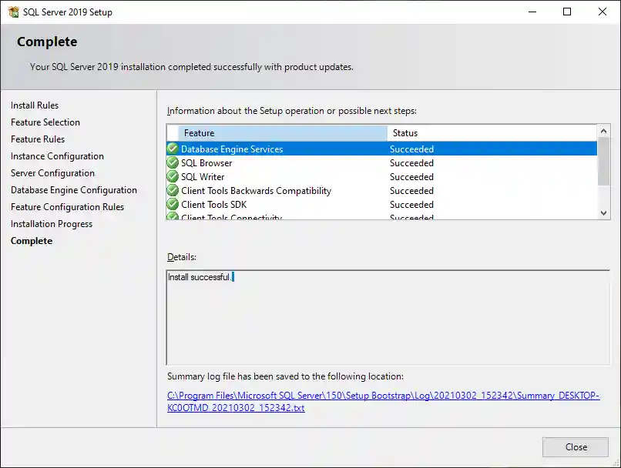The width and height of the screenshot is (621, 468).
Task: Open the Instance Configuration step
Action: (x=56, y=155)
